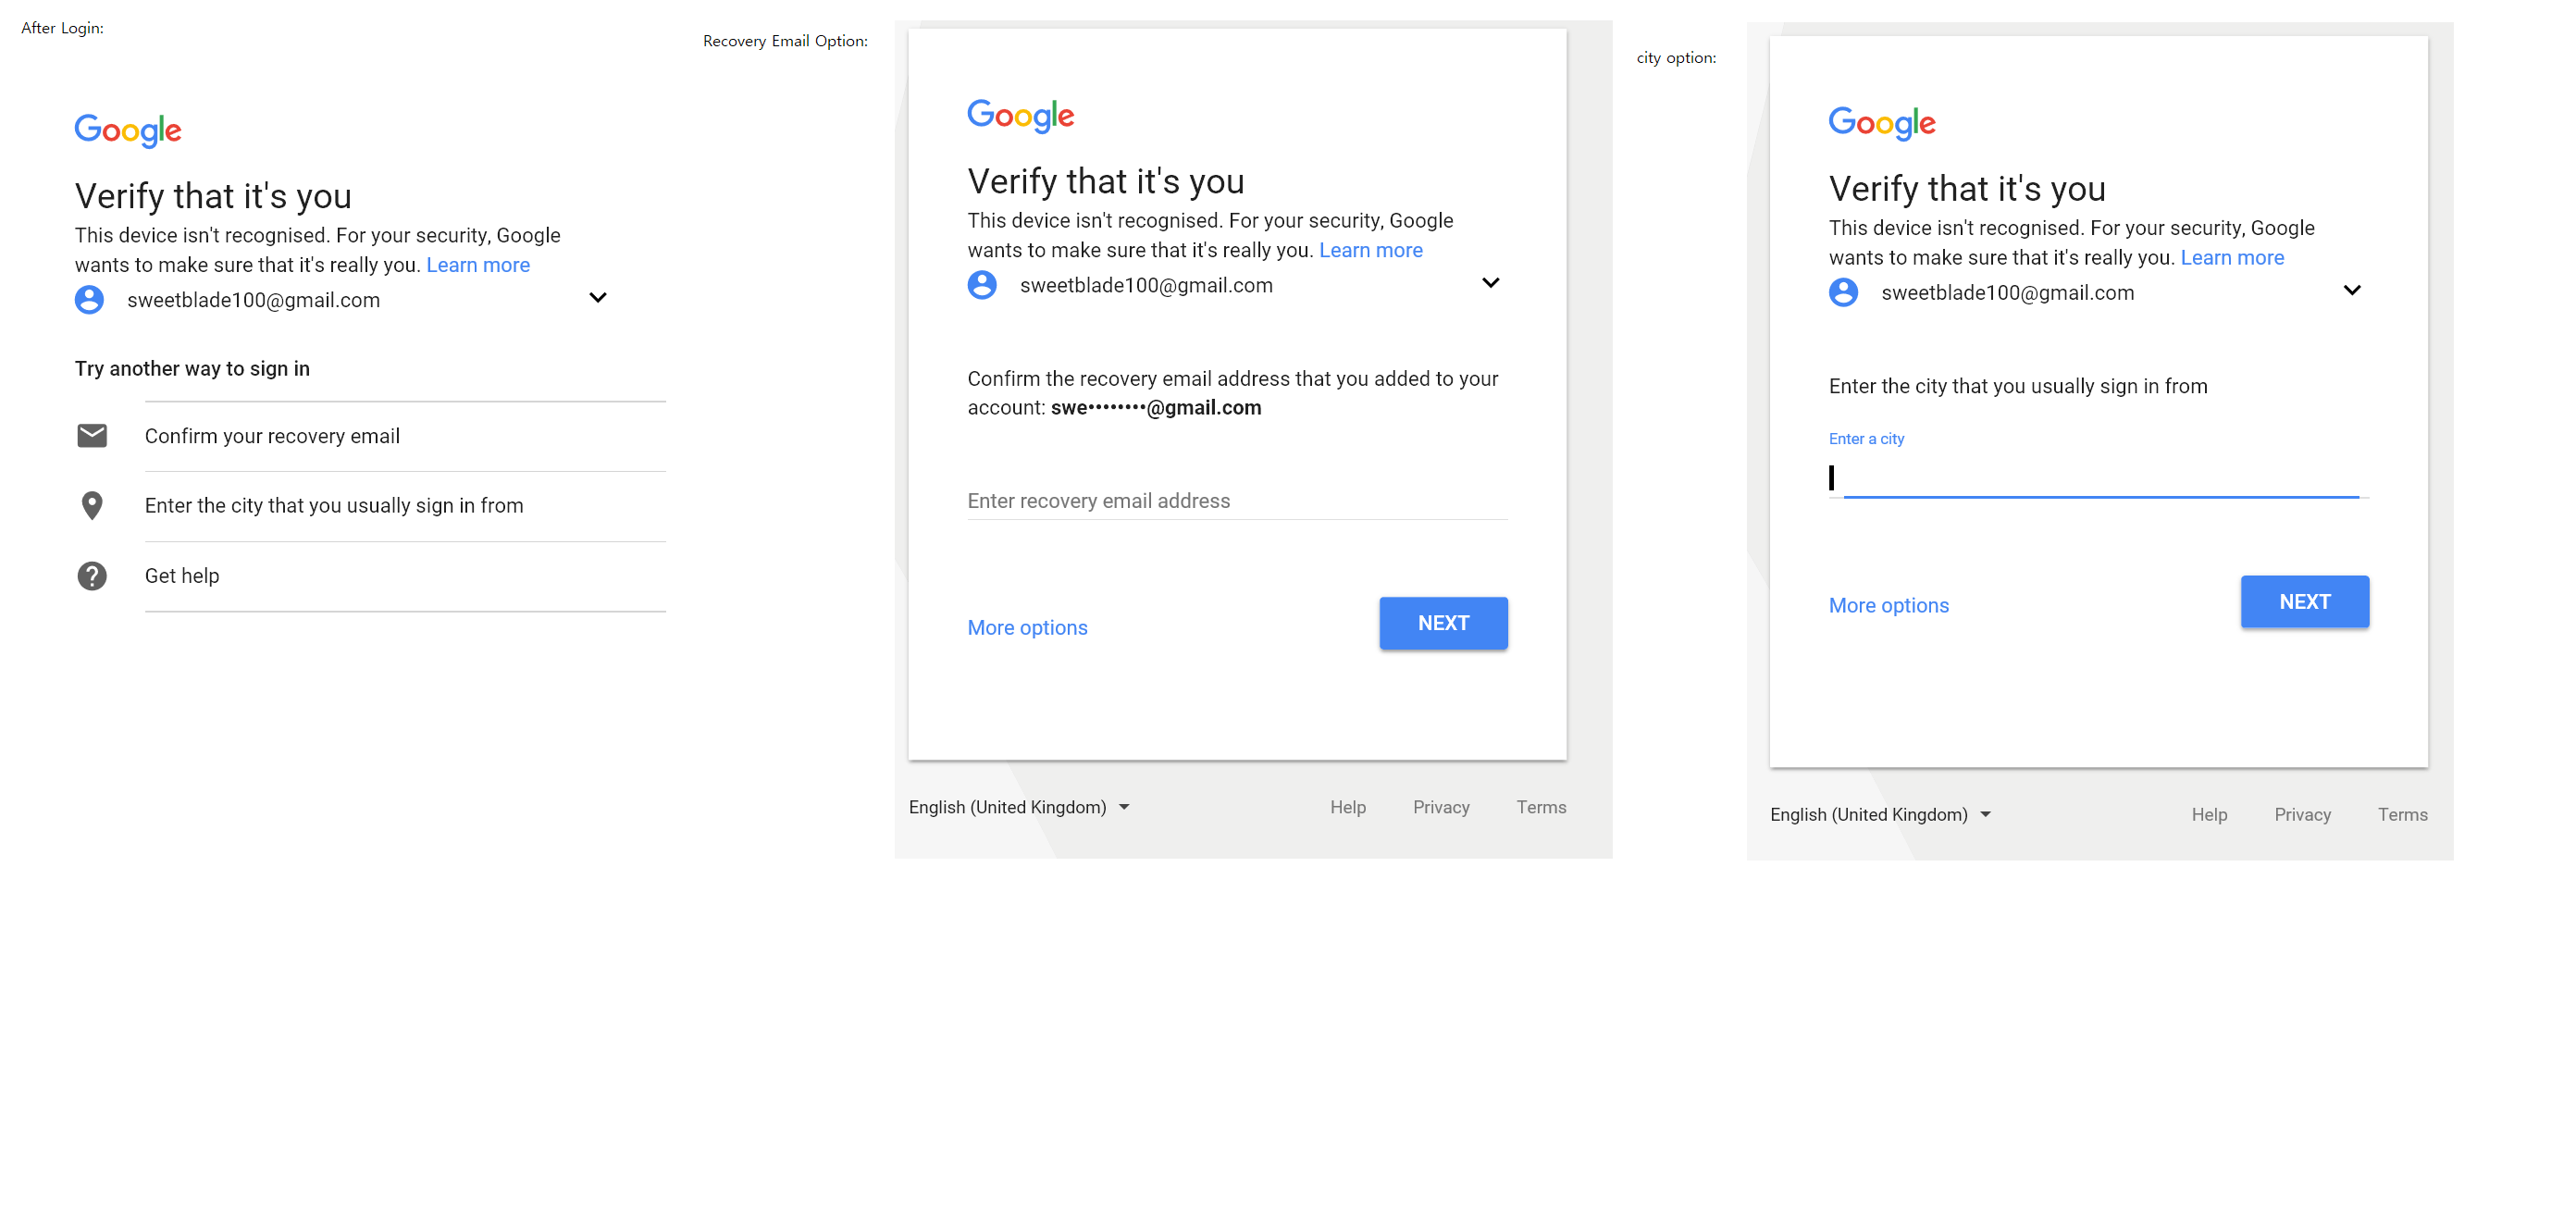Click More options link in city card
Viewport: 2576px width, 1226px height.
[1888, 605]
